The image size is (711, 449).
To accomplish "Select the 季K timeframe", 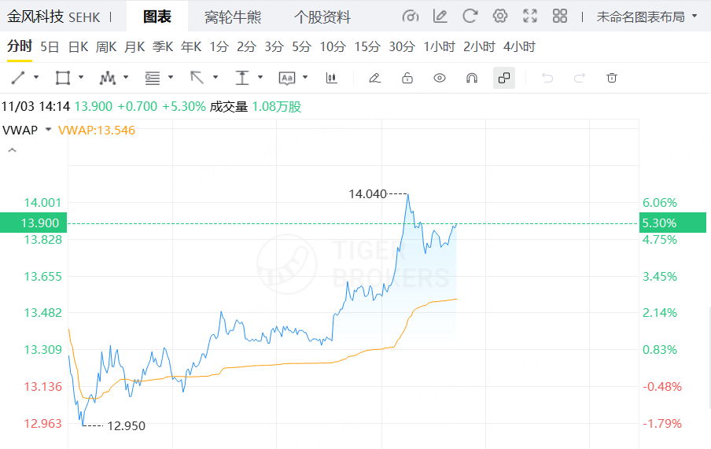I will coord(163,46).
